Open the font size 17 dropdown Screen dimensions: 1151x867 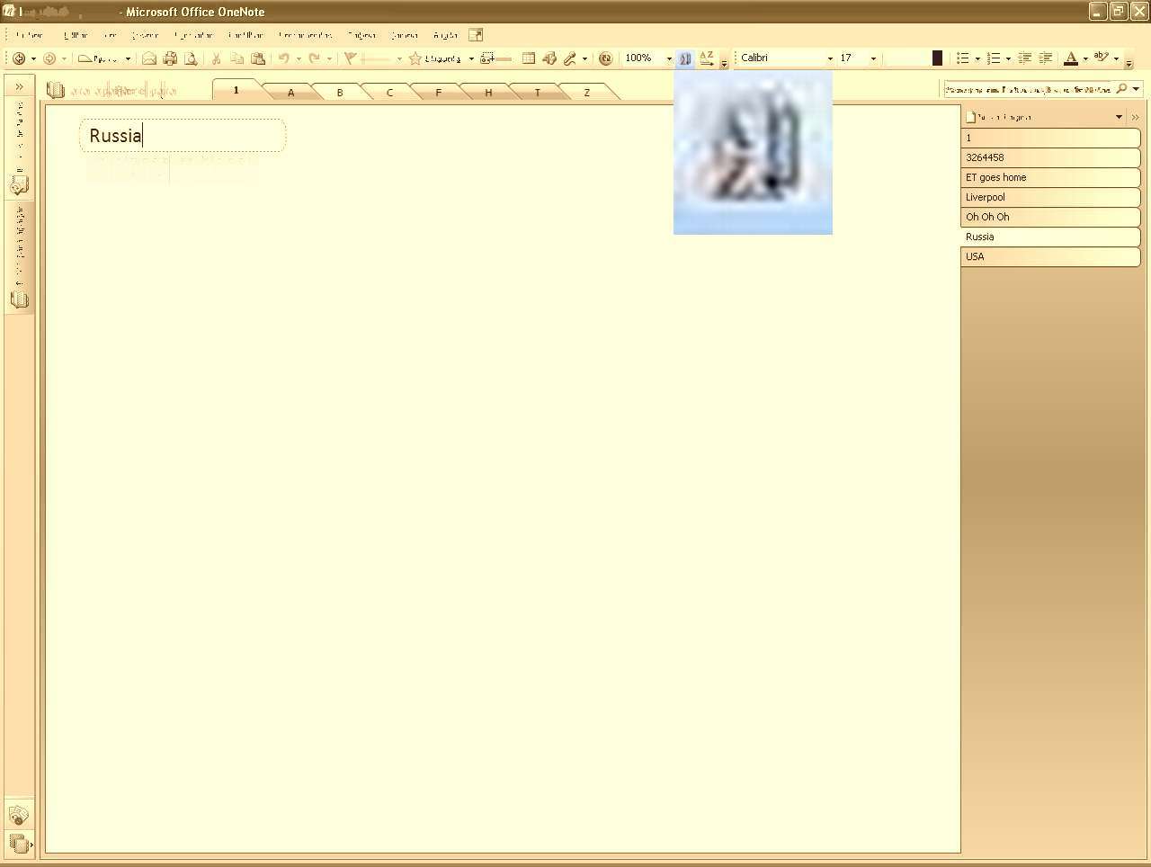(x=873, y=58)
